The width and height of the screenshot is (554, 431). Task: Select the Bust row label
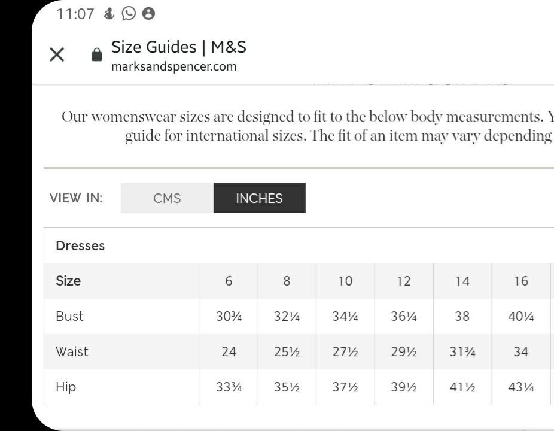tap(69, 316)
